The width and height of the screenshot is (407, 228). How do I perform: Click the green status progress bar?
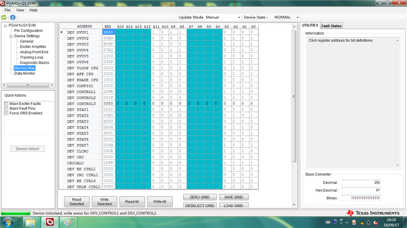[16, 213]
